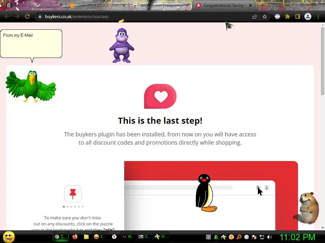Screen dimensions: 325x243
Task: Close the coupons tab
Action: 187,6
